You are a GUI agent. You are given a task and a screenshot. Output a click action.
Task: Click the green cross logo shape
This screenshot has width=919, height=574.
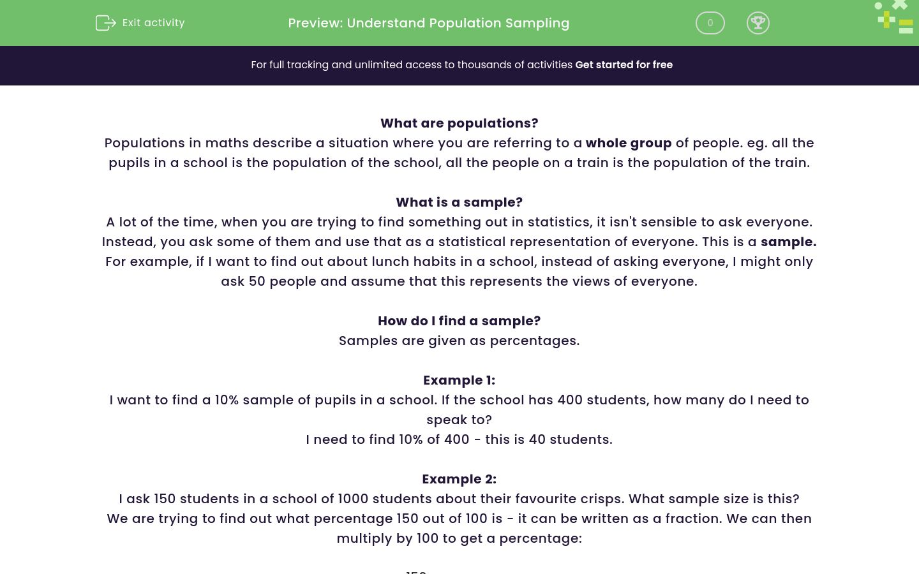point(899,5)
